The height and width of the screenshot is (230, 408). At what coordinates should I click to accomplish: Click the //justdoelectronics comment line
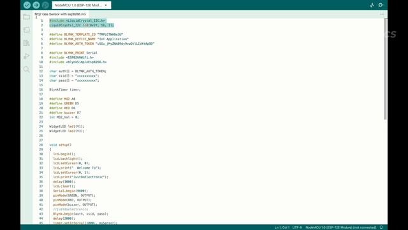(x=71, y=210)
